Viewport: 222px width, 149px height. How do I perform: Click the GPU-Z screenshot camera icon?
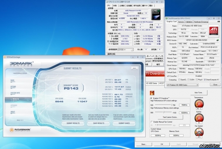tap(219, 21)
